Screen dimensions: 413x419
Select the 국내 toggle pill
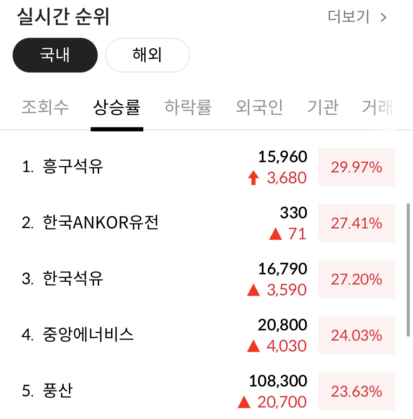pos(55,55)
